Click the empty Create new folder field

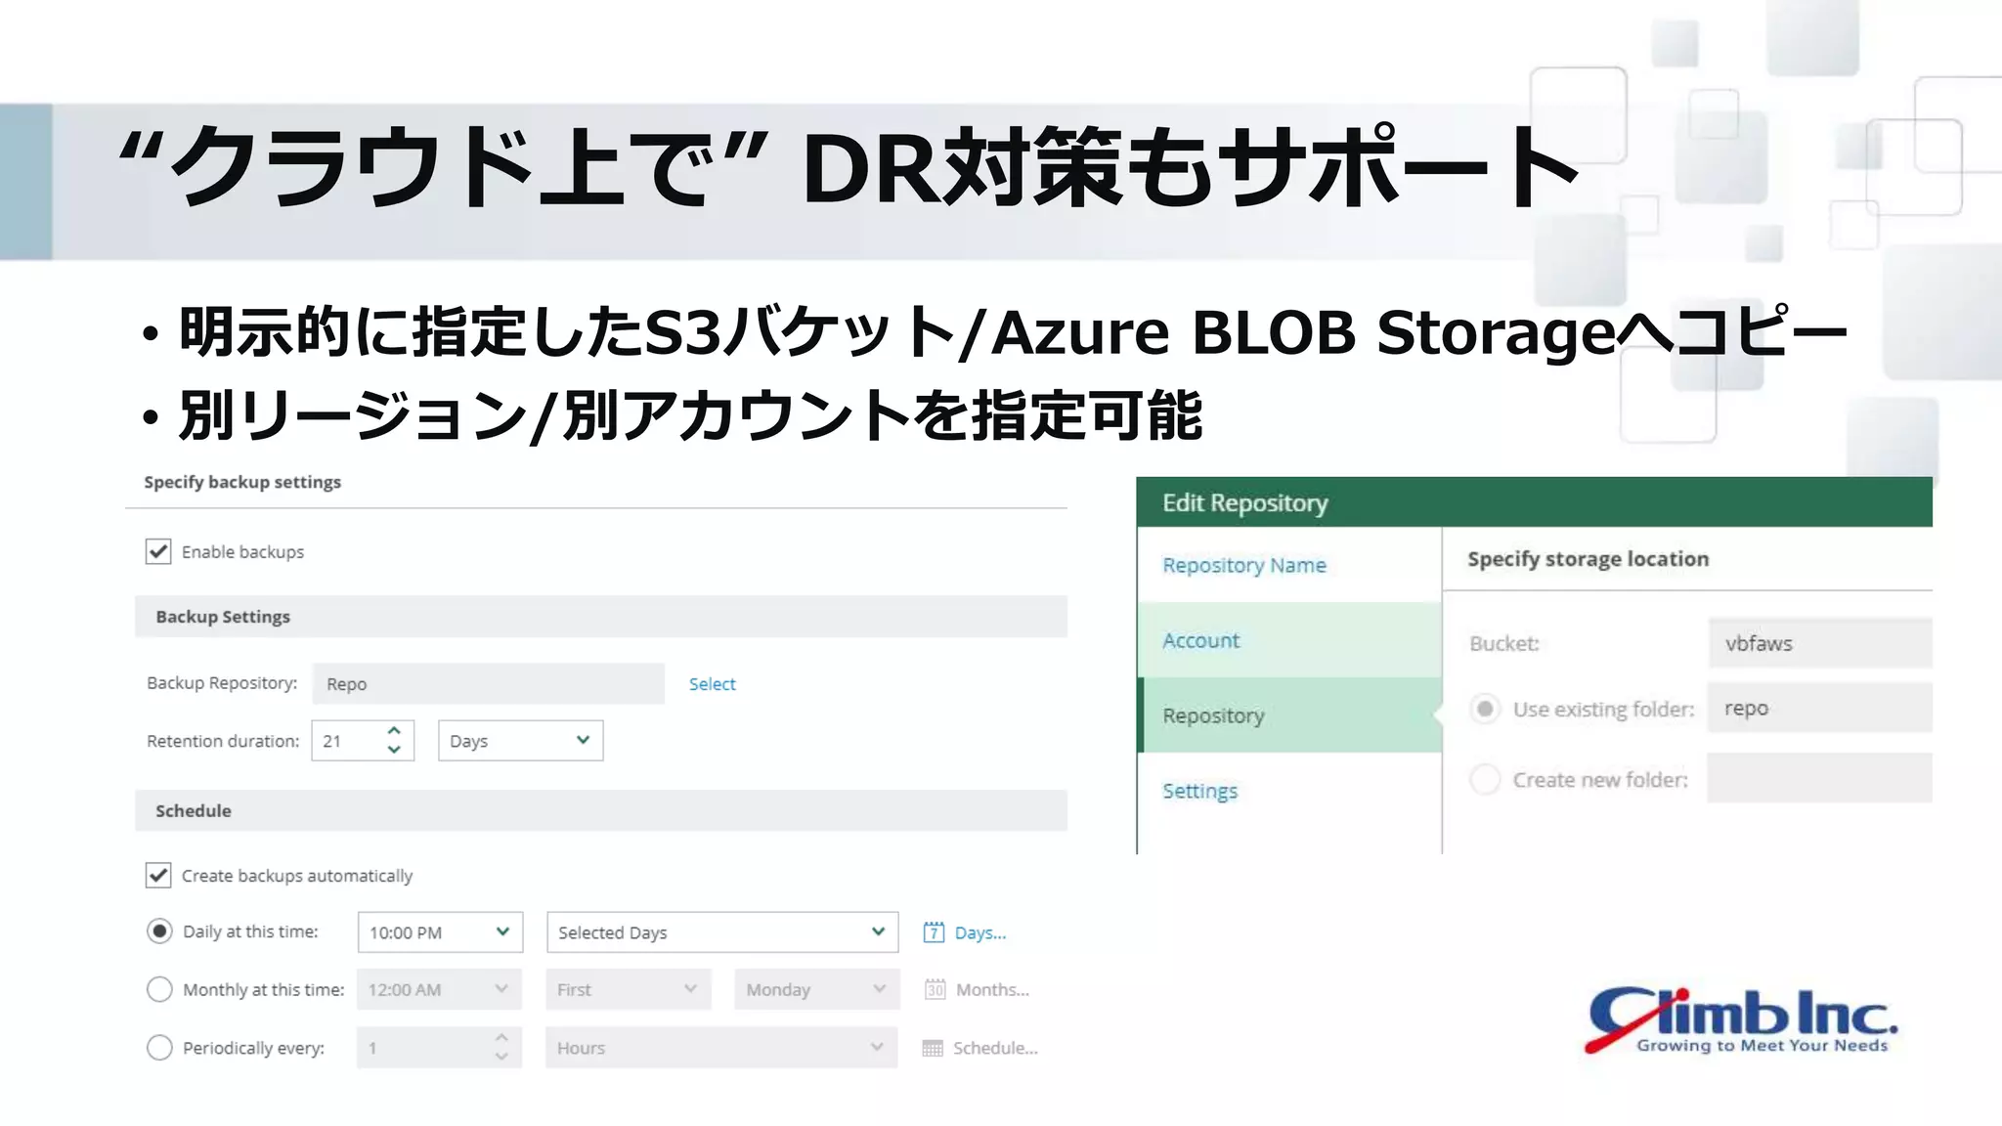tap(1820, 778)
